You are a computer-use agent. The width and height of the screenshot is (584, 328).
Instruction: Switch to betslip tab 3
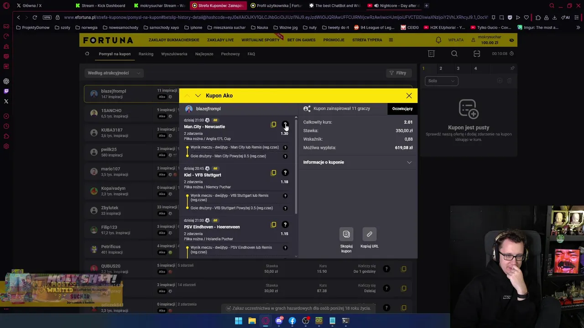point(458,68)
